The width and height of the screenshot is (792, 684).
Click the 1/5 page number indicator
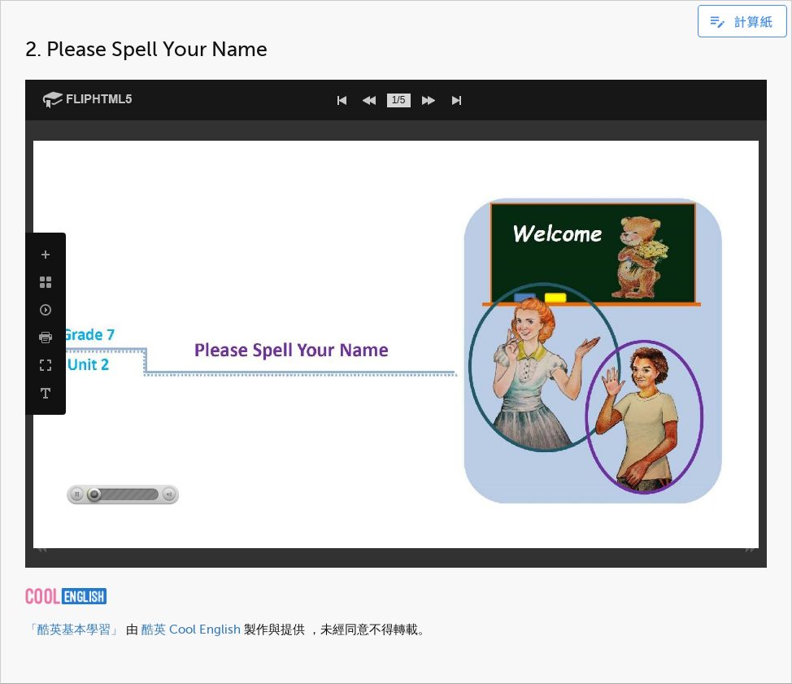tap(398, 100)
